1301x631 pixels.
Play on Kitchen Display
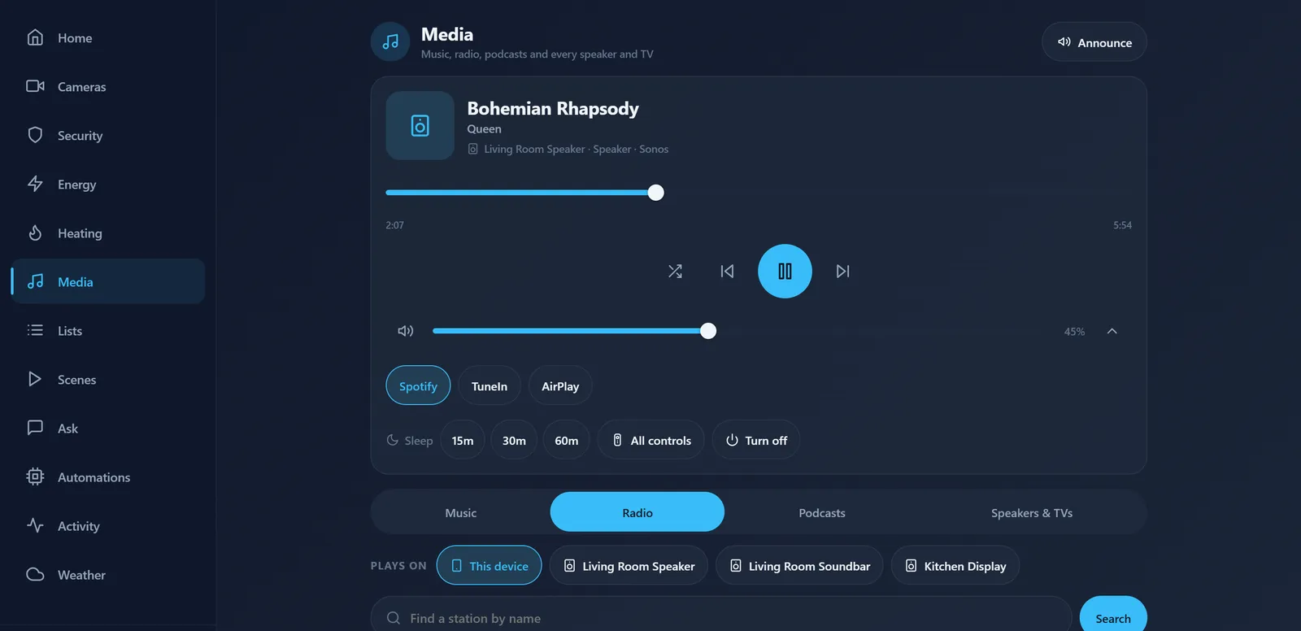tap(955, 565)
